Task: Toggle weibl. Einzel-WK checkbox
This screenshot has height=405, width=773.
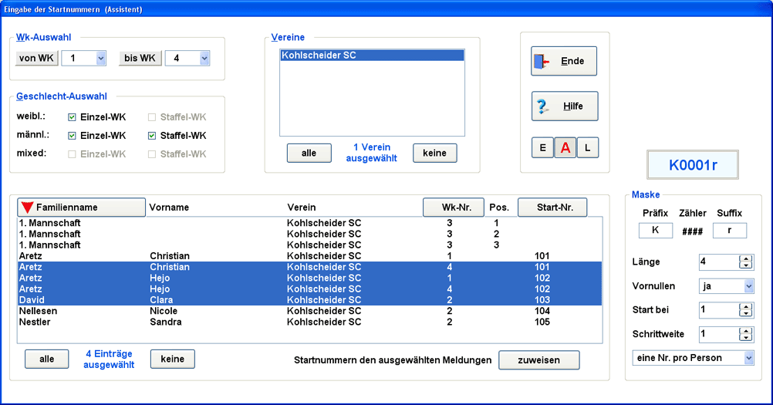Action: (73, 117)
